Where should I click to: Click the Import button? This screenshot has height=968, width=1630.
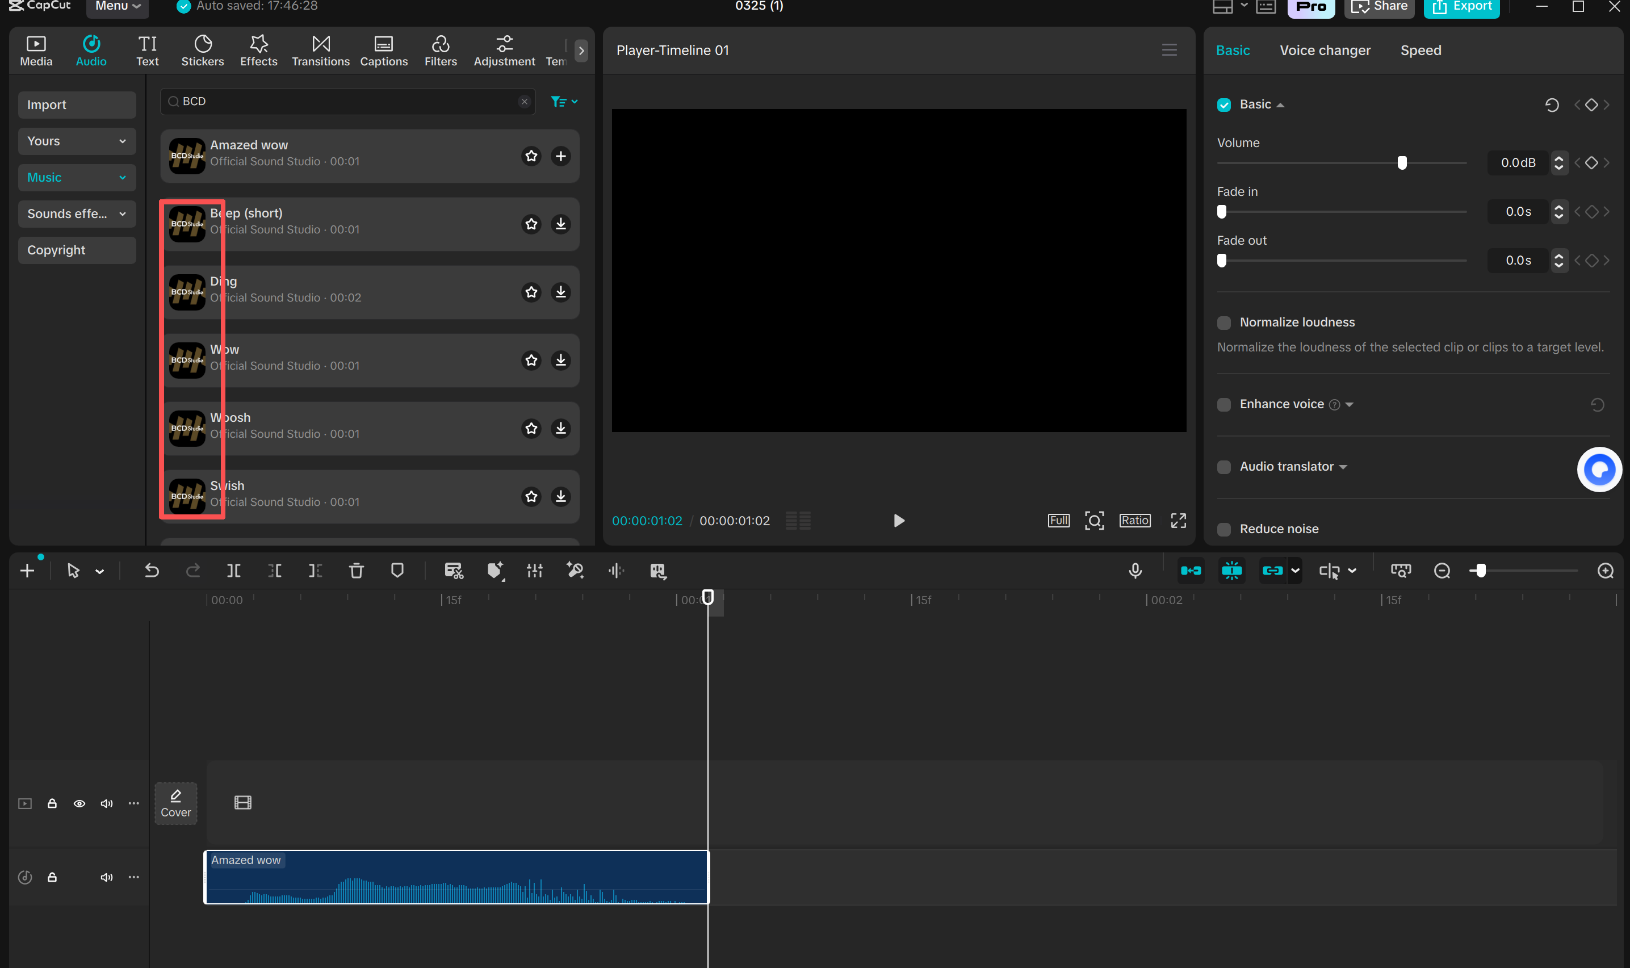pyautogui.click(x=76, y=105)
